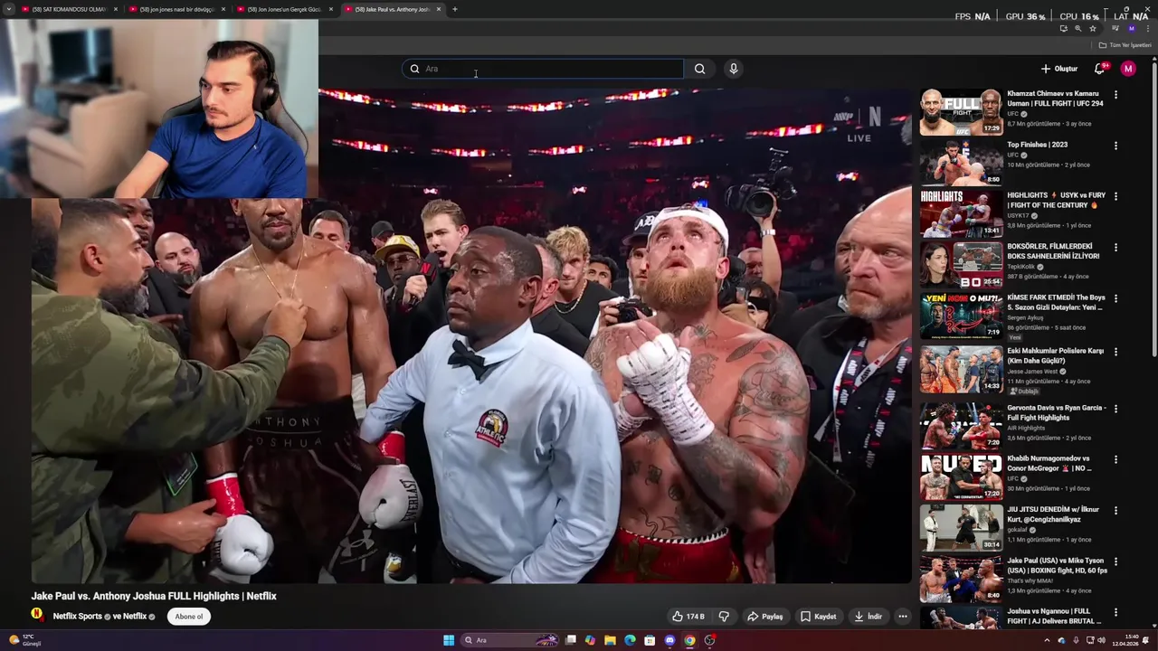Open JIU JITSU DENEDİM video title
Screen dimensions: 1158x651
click(1053, 514)
